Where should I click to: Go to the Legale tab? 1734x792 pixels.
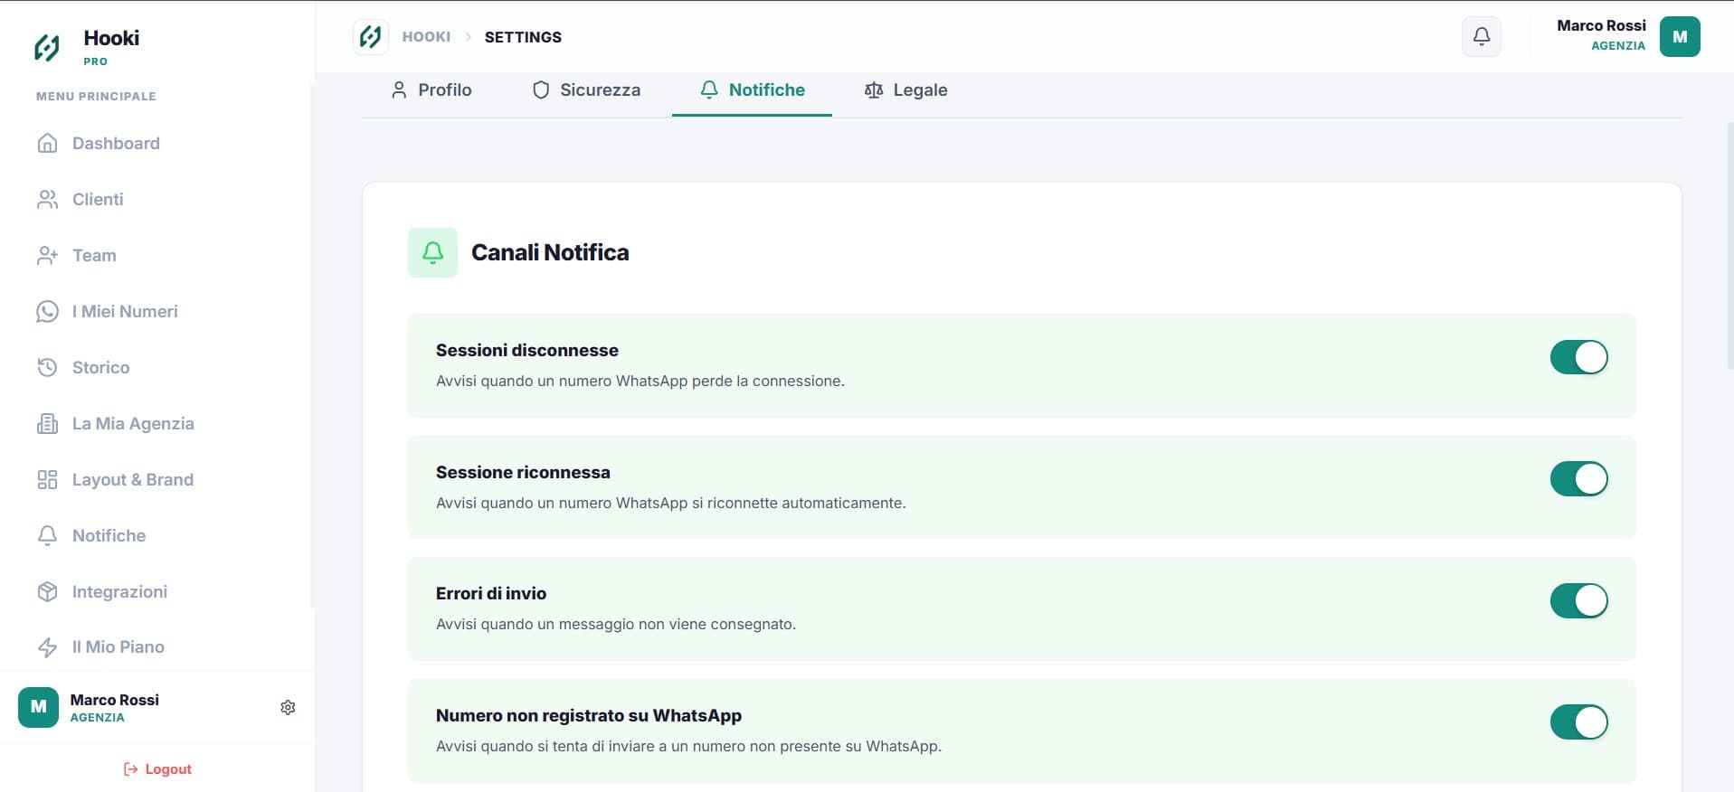905,90
